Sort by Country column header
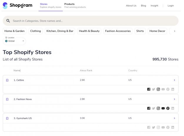This screenshot has height=136, width=184. 133,70
